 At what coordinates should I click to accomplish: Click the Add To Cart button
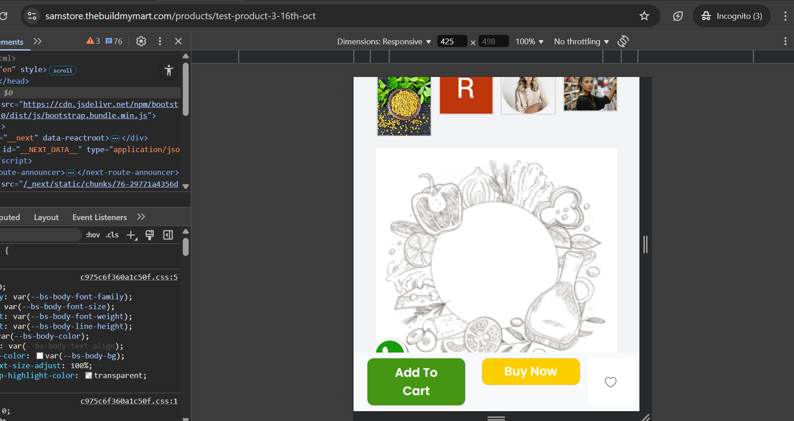pyautogui.click(x=416, y=382)
